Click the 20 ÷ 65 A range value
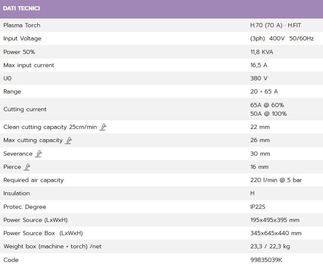 264,91
